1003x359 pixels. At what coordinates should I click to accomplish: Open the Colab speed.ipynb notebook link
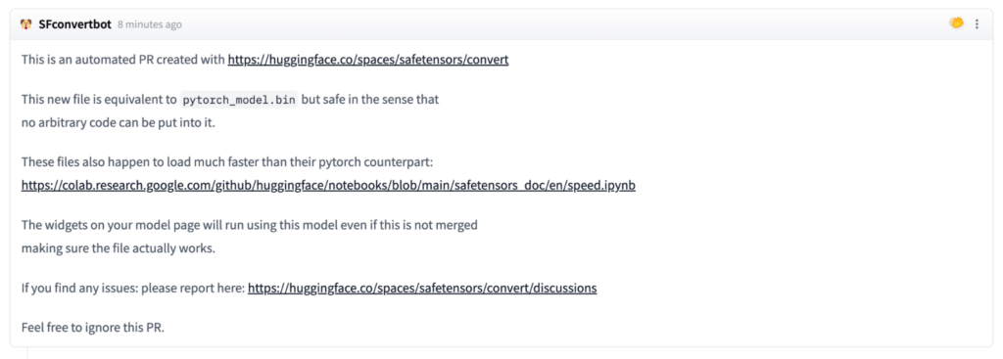pyautogui.click(x=328, y=186)
